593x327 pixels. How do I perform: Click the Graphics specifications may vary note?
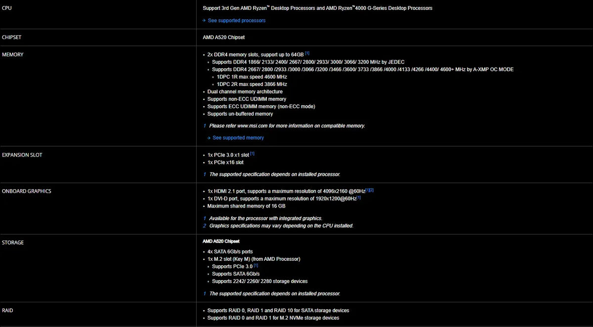(281, 226)
